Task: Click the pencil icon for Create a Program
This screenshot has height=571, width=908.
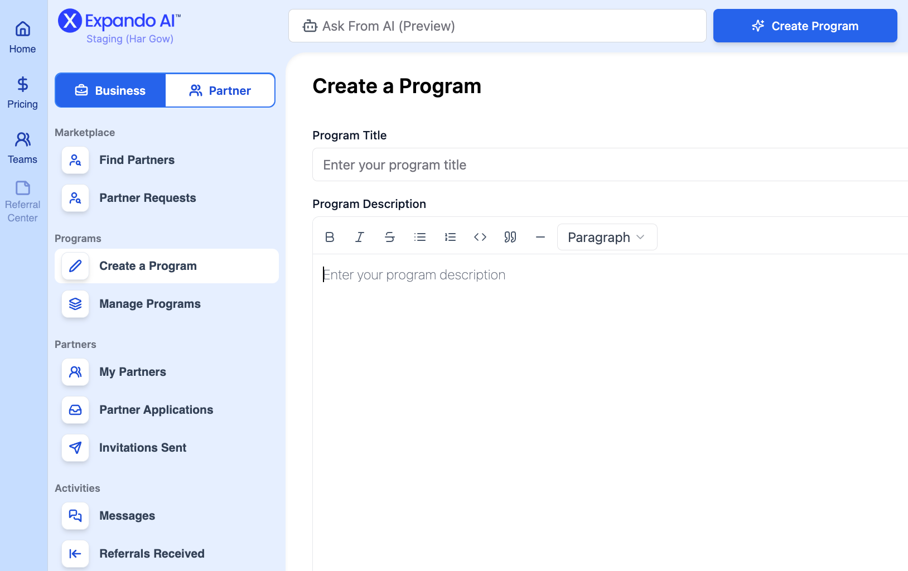Action: click(x=75, y=266)
